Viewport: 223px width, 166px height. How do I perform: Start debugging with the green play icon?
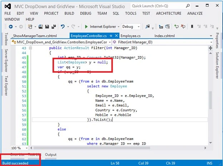(86, 26)
